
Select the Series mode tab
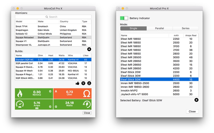[x=185, y=28]
